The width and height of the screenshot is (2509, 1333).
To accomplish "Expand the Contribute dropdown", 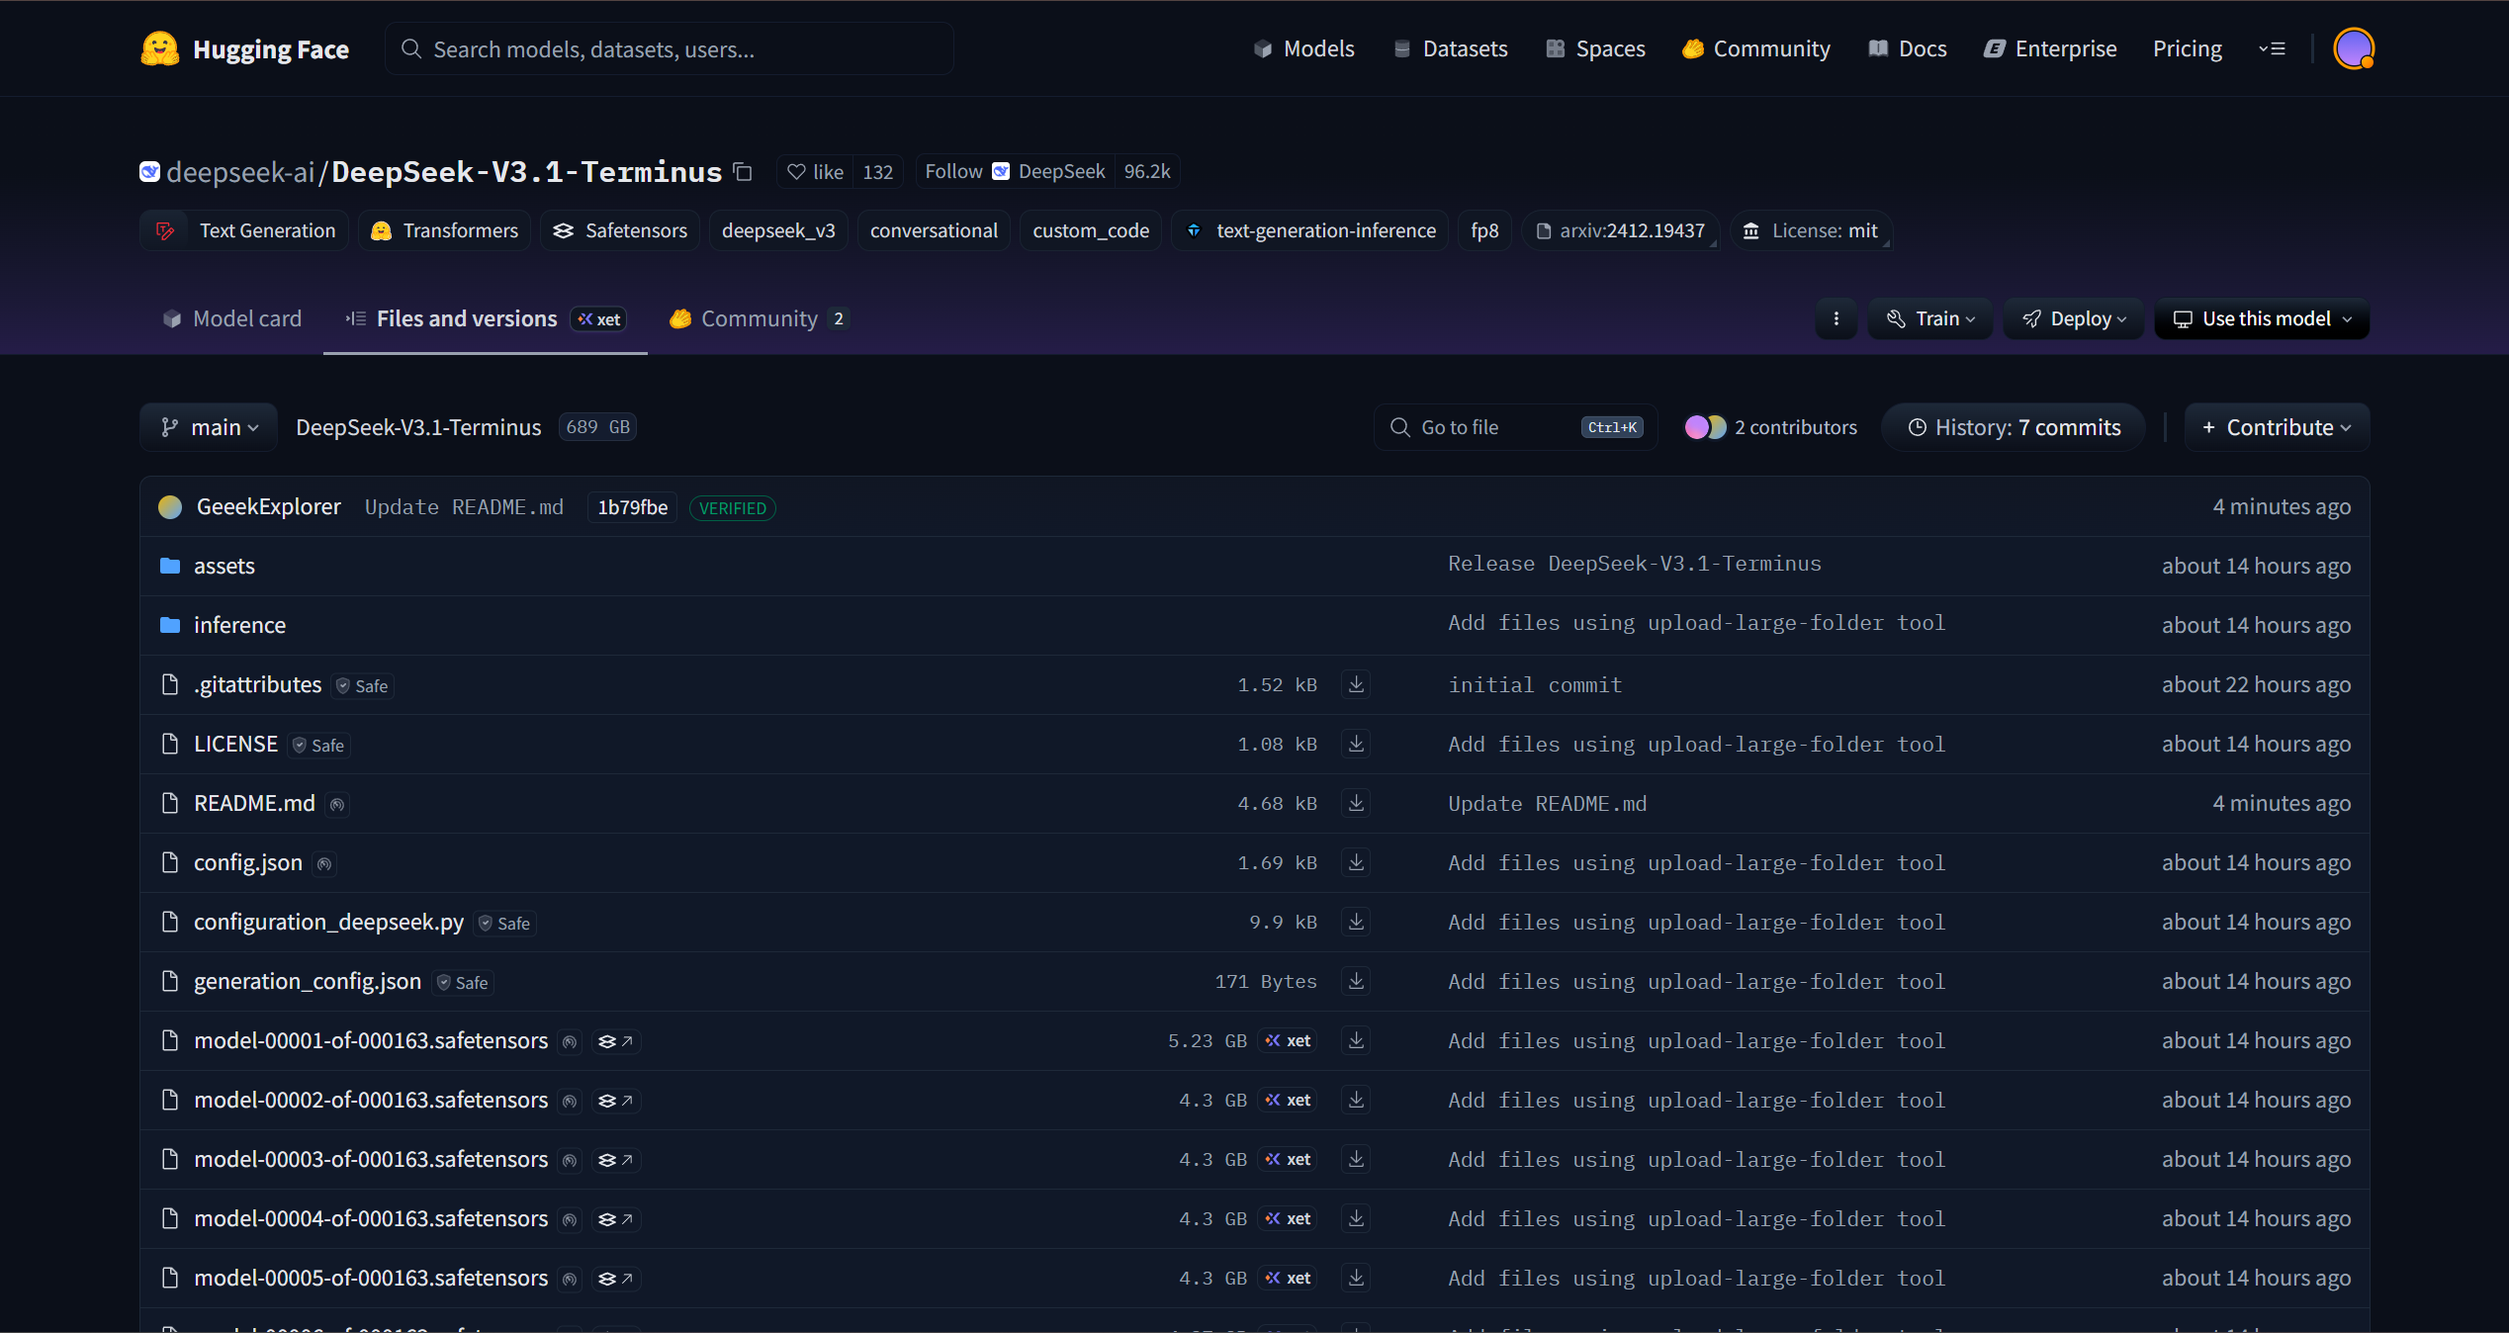I will (x=2277, y=427).
